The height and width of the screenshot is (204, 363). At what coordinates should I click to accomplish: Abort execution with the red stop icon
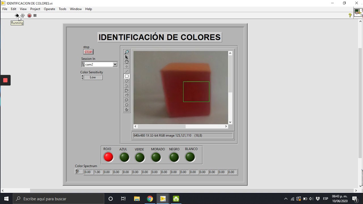tap(29, 16)
